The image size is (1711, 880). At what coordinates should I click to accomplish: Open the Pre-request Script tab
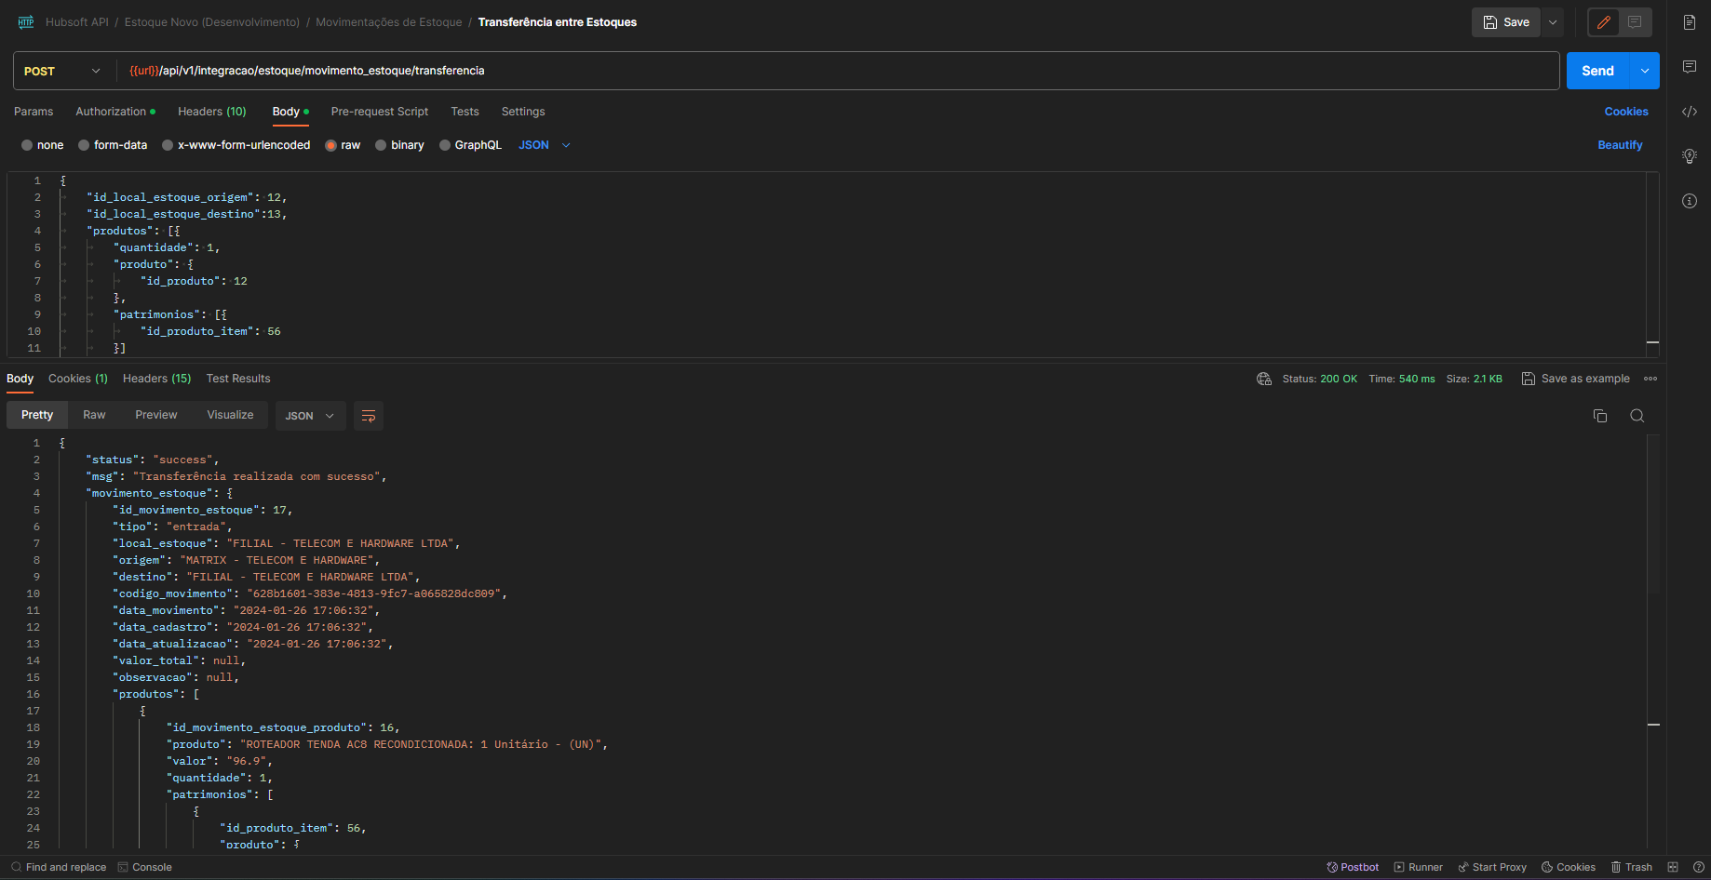tap(380, 112)
